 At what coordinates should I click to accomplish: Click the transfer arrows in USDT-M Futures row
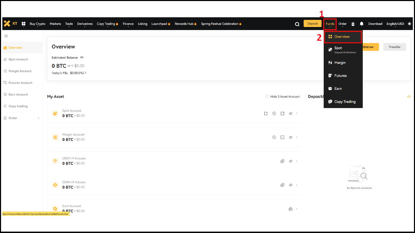(291, 161)
